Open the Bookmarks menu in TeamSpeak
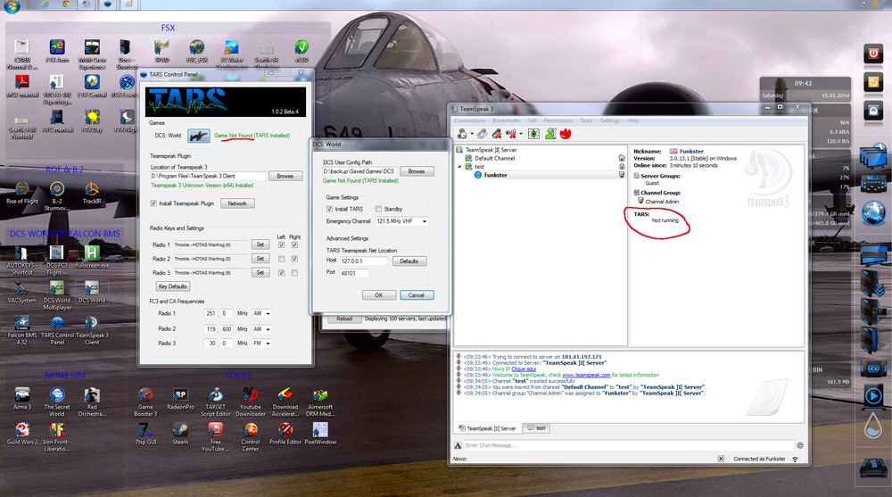This screenshot has height=497, width=892. [506, 120]
